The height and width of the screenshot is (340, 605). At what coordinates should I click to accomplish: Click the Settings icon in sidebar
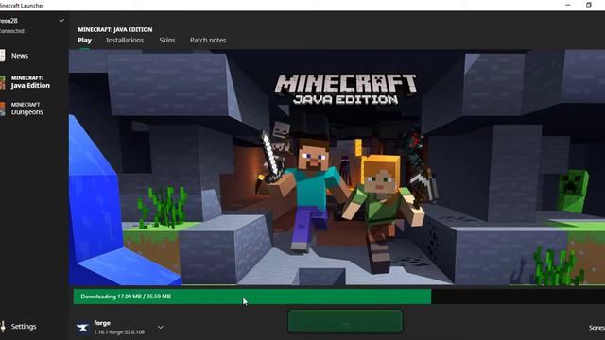tap(3, 327)
